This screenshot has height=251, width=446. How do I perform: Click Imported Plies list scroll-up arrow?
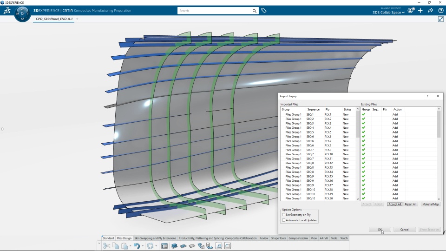coord(358,109)
